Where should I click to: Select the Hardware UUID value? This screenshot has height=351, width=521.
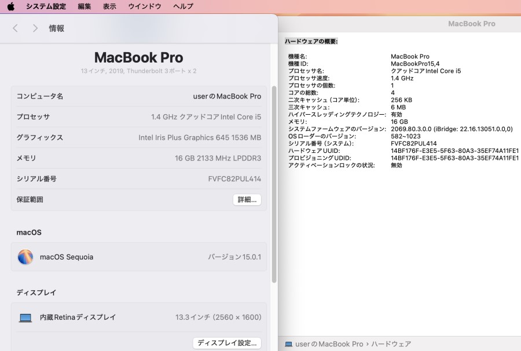tap(454, 151)
